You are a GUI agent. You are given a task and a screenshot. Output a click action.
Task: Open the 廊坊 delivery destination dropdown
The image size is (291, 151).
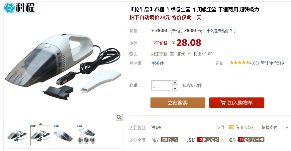coord(184,54)
